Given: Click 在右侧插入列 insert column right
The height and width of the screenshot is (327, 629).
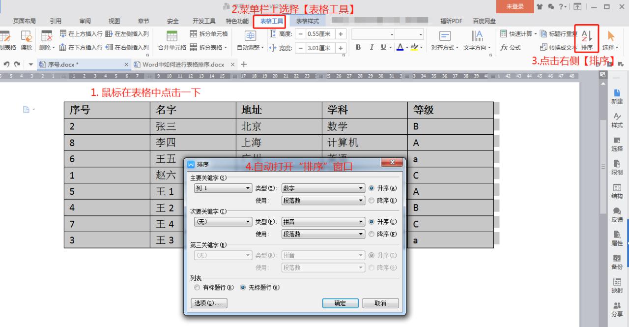Looking at the screenshot, I should point(127,48).
